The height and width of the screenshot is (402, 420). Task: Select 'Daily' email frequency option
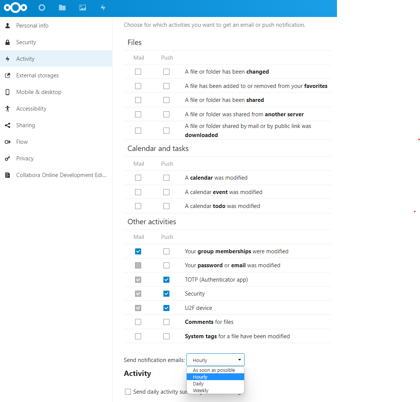pyautogui.click(x=215, y=384)
